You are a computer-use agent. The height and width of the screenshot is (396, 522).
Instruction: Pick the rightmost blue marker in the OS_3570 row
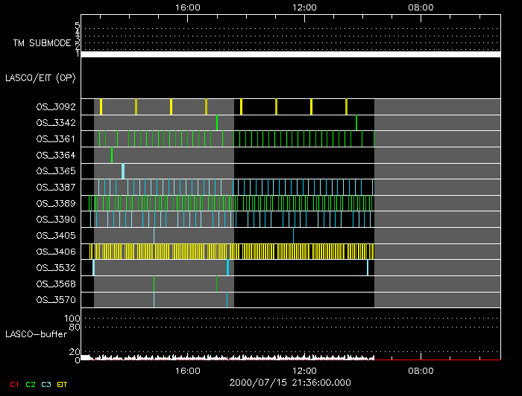click(x=227, y=300)
